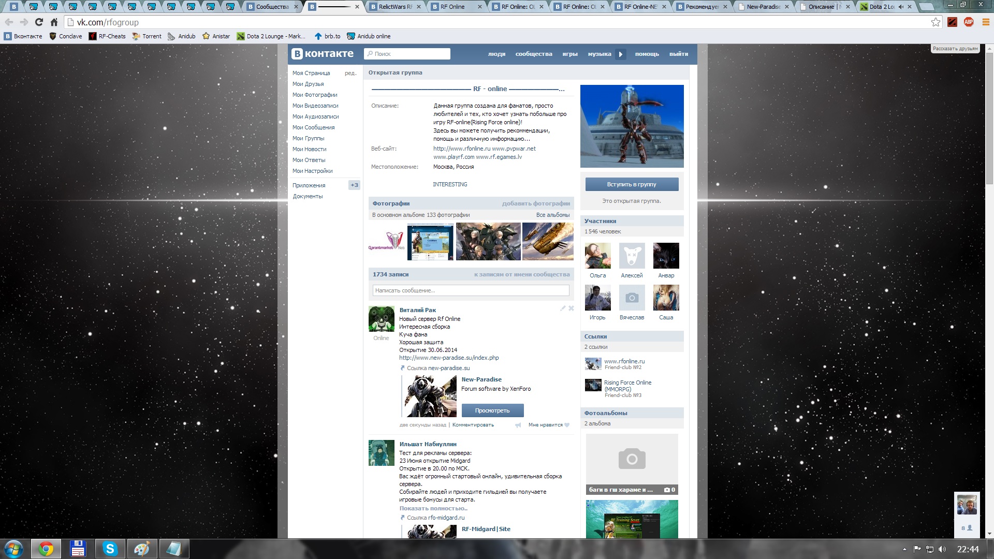Click the Просмотреть button on the New-Paradise link
Viewport: 994px width, 559px height.
click(x=492, y=410)
